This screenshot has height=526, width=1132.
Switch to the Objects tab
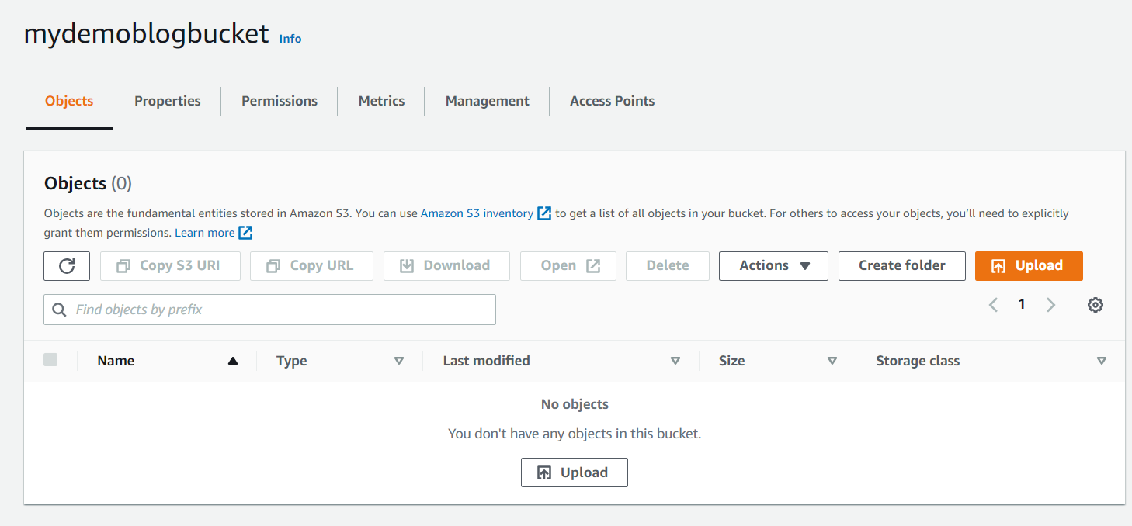click(69, 101)
